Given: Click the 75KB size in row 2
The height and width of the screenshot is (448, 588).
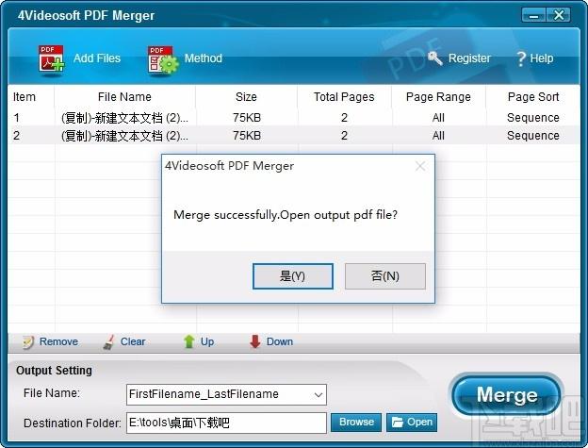Looking at the screenshot, I should pos(247,136).
